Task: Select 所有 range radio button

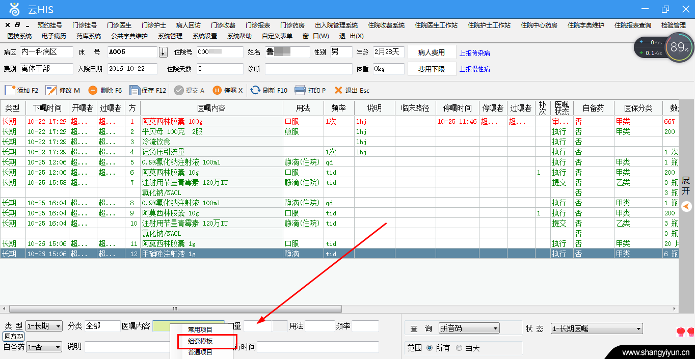Action: (x=430, y=348)
